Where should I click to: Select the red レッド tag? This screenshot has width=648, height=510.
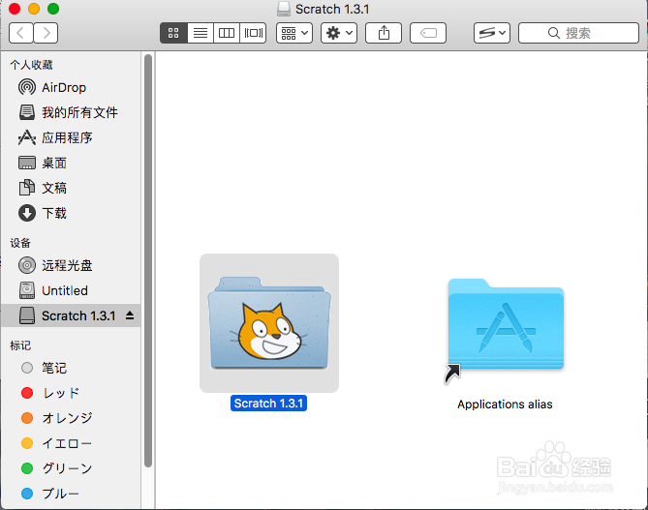(x=71, y=393)
